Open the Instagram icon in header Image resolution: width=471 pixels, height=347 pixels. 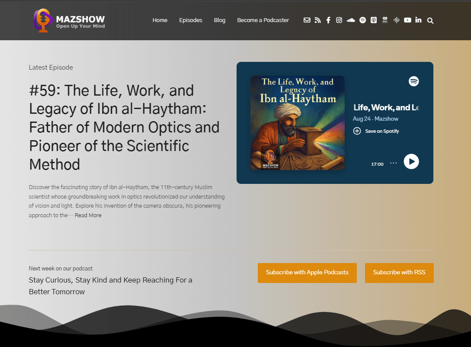coord(339,20)
